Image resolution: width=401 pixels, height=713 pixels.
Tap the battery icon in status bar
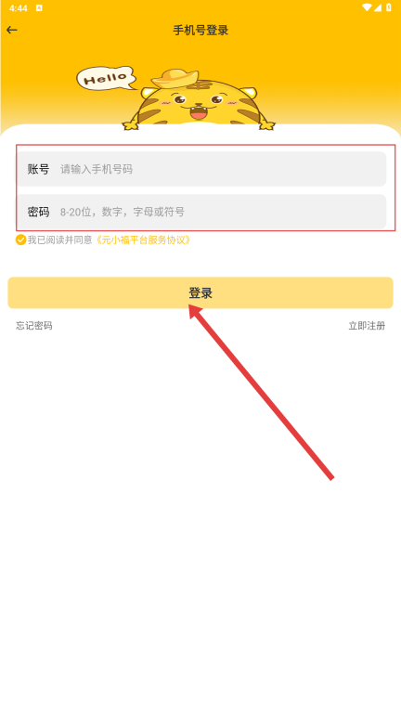[389, 7]
